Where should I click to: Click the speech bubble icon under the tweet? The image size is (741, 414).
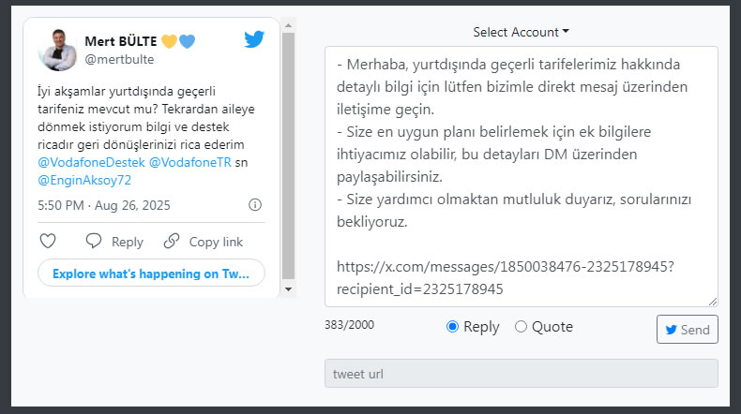(94, 241)
